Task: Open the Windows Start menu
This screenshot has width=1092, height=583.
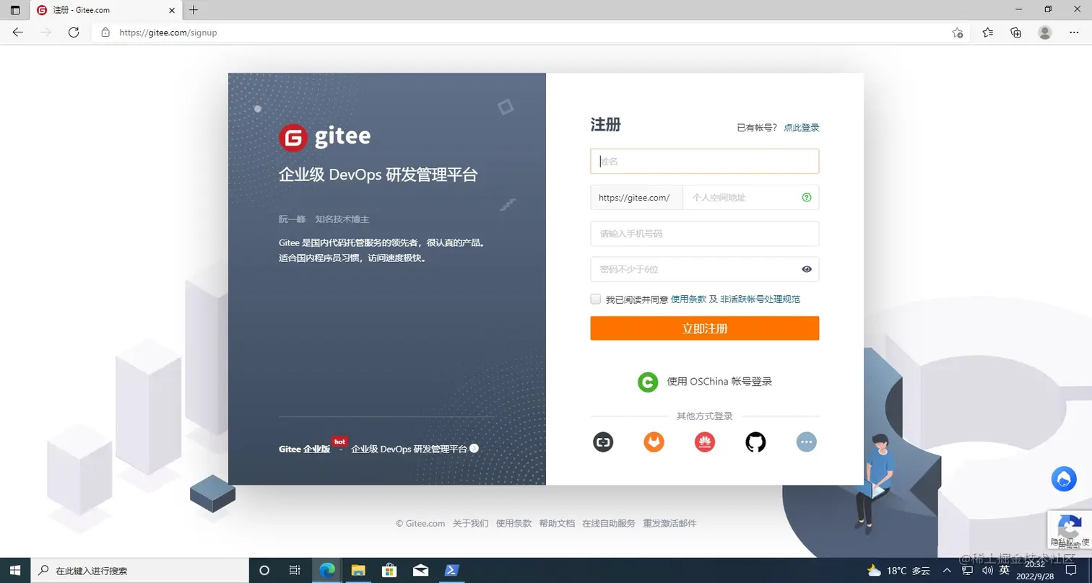Action: 14,570
